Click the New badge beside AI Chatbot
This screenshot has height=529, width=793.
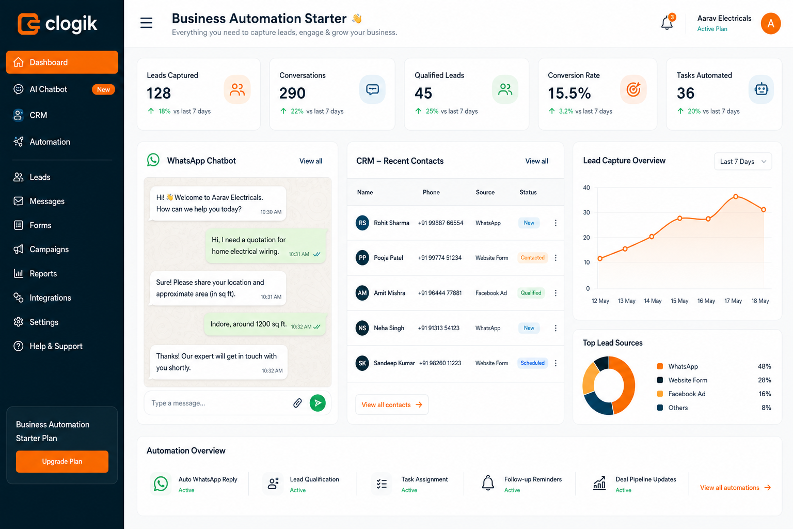coord(103,89)
